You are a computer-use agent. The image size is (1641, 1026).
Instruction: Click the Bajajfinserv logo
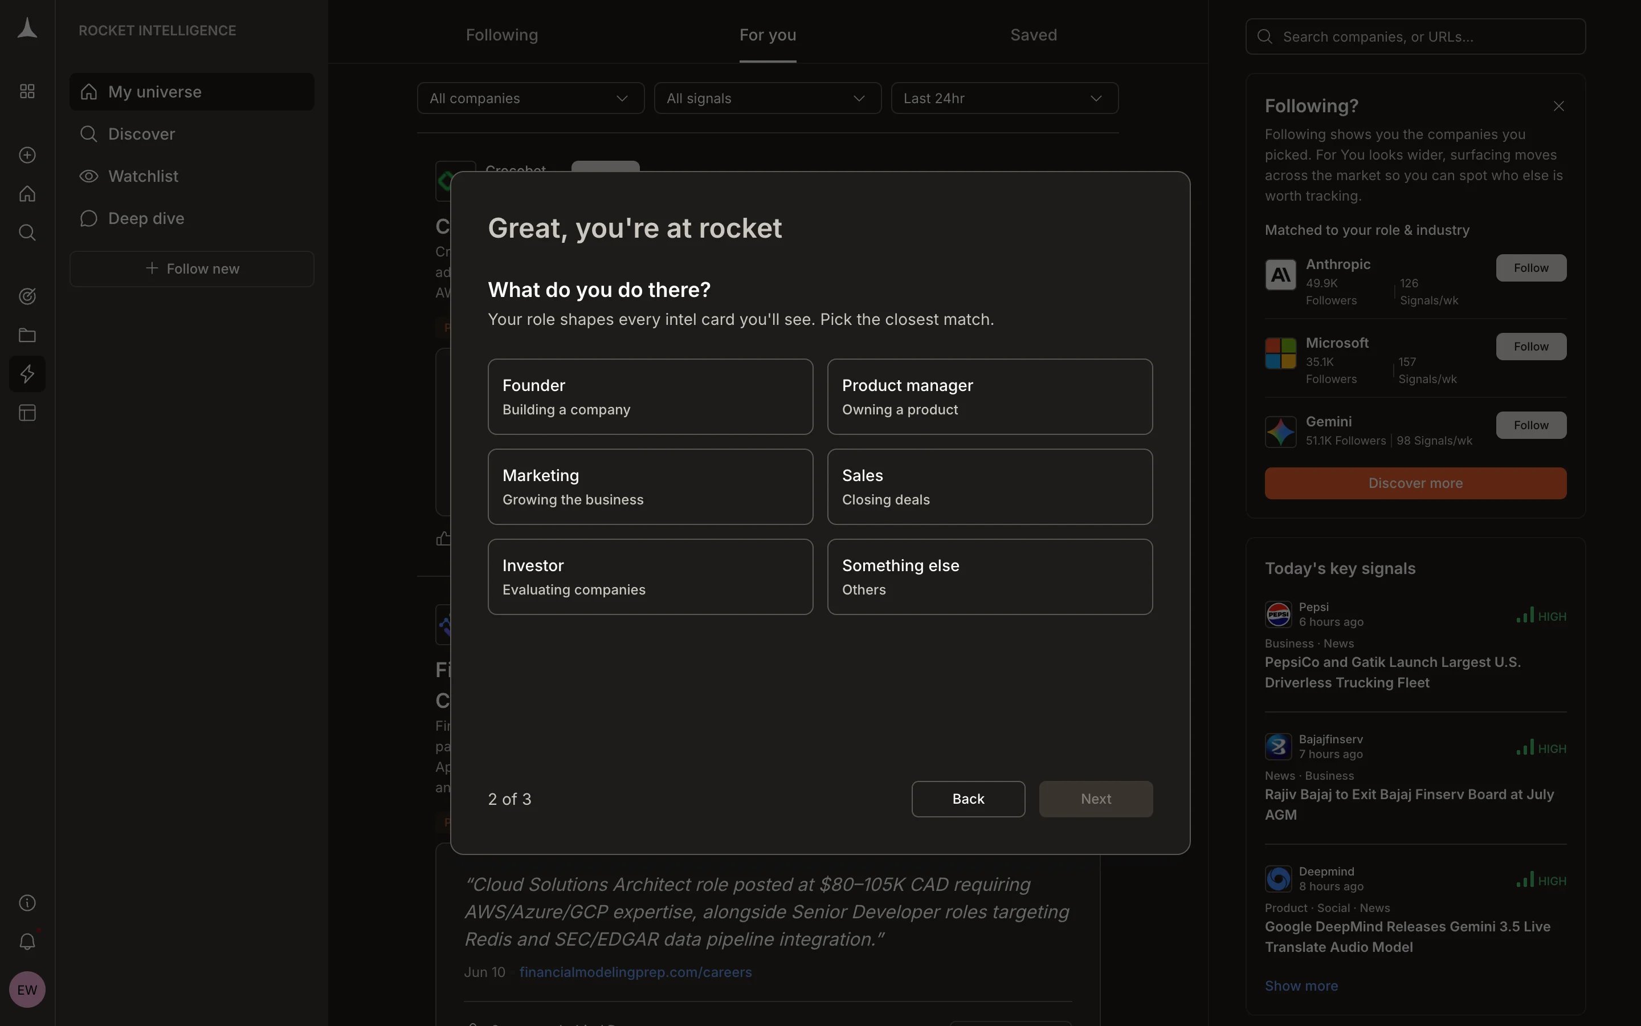point(1278,747)
